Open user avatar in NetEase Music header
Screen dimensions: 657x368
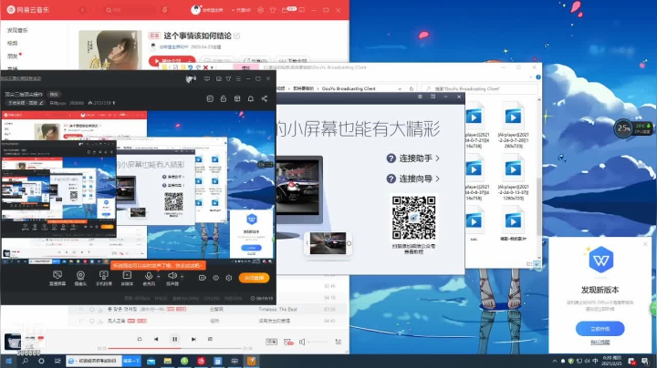195,10
